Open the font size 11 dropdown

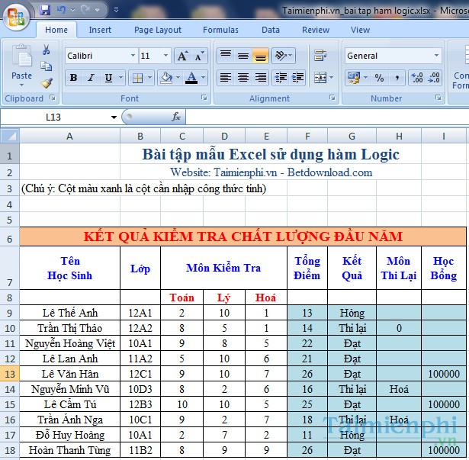point(165,56)
